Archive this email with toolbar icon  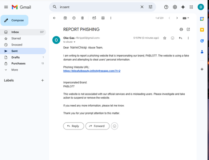click(65, 18)
